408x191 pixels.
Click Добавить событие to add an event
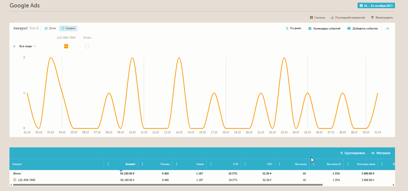(x=363, y=29)
